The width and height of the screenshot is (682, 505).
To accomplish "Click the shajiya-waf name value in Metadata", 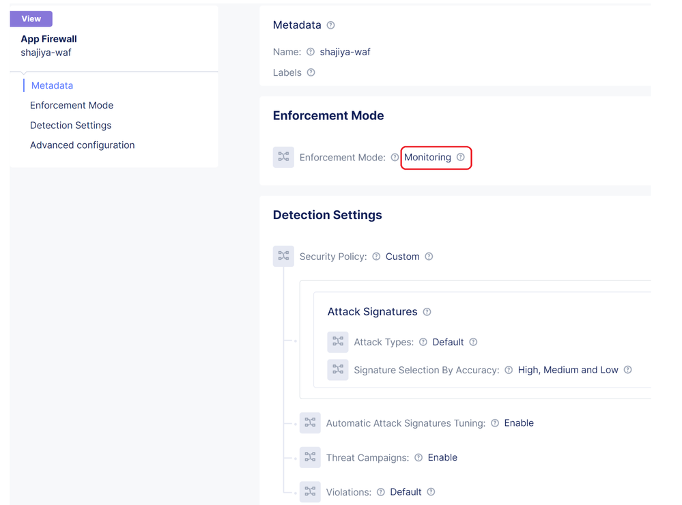I will [345, 52].
